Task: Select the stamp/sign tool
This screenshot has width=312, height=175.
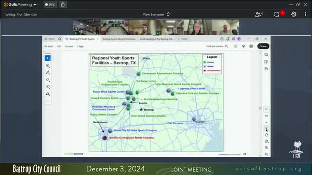Action: [48, 94]
